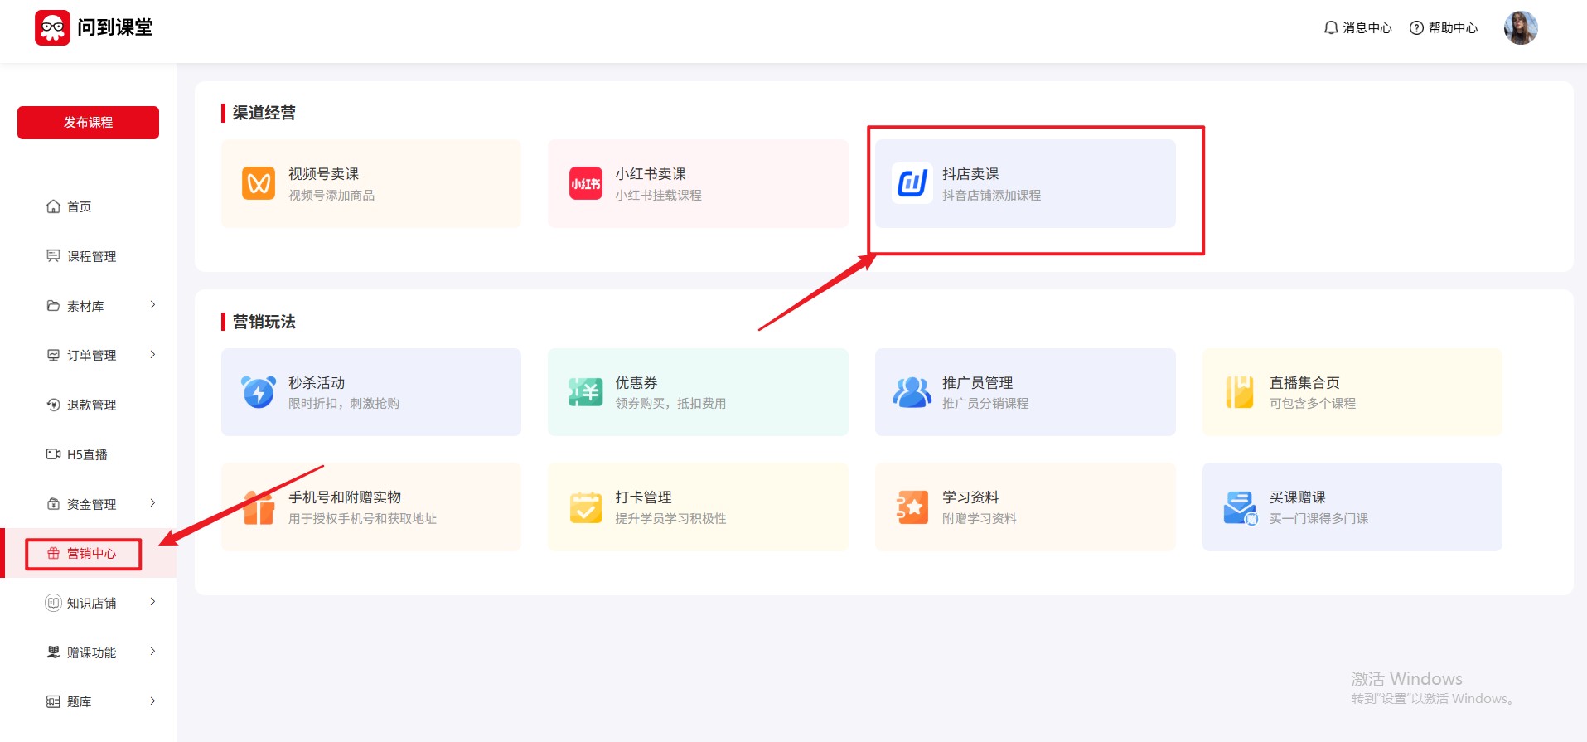
Task: Click the 推广员分销课程 description text
Action: [x=985, y=404]
